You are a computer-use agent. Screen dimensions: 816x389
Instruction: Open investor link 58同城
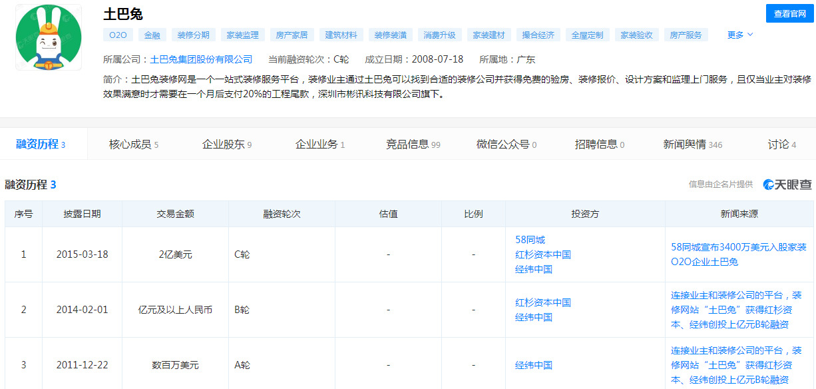[x=530, y=240]
